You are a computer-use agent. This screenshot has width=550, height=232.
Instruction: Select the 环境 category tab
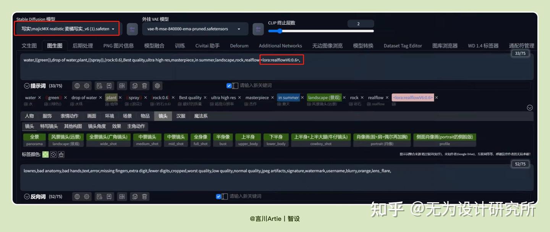click(x=110, y=116)
